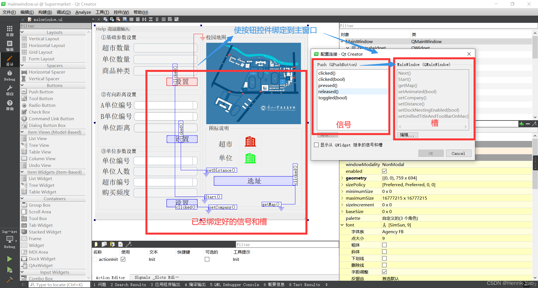Click the widget box Filter field
The height and width of the screenshot is (288, 538).
pos(56,26)
